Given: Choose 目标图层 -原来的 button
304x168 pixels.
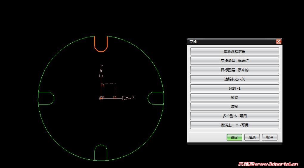Looking at the screenshot, I should click(x=234, y=70).
